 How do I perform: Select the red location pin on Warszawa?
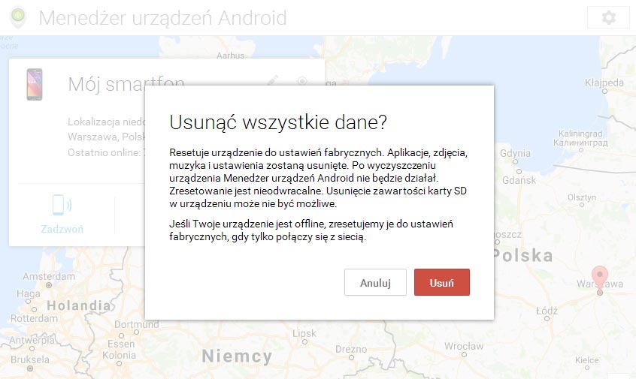599,280
